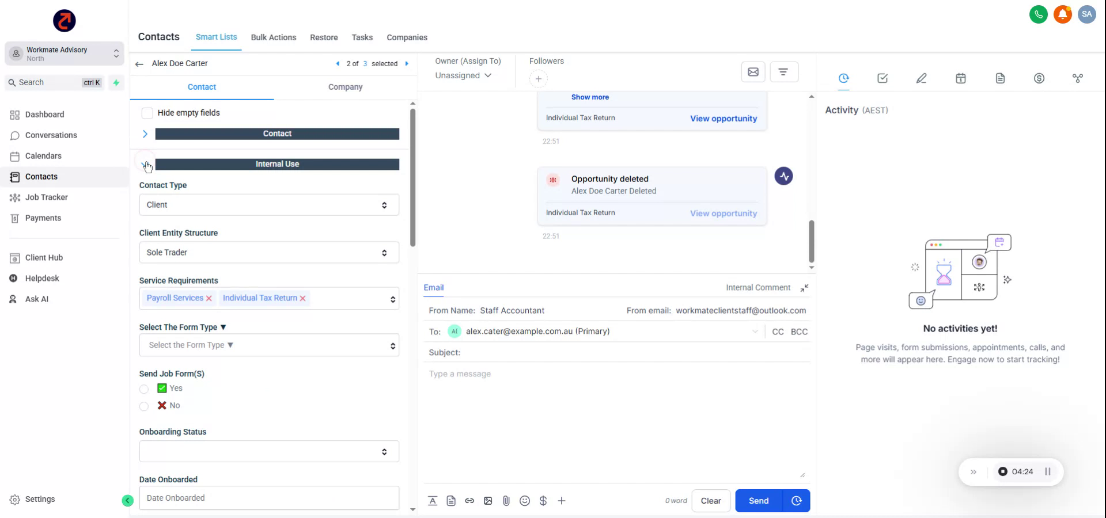This screenshot has height=518, width=1106.
Task: Open the Bulk Actions menu item
Action: (274, 37)
